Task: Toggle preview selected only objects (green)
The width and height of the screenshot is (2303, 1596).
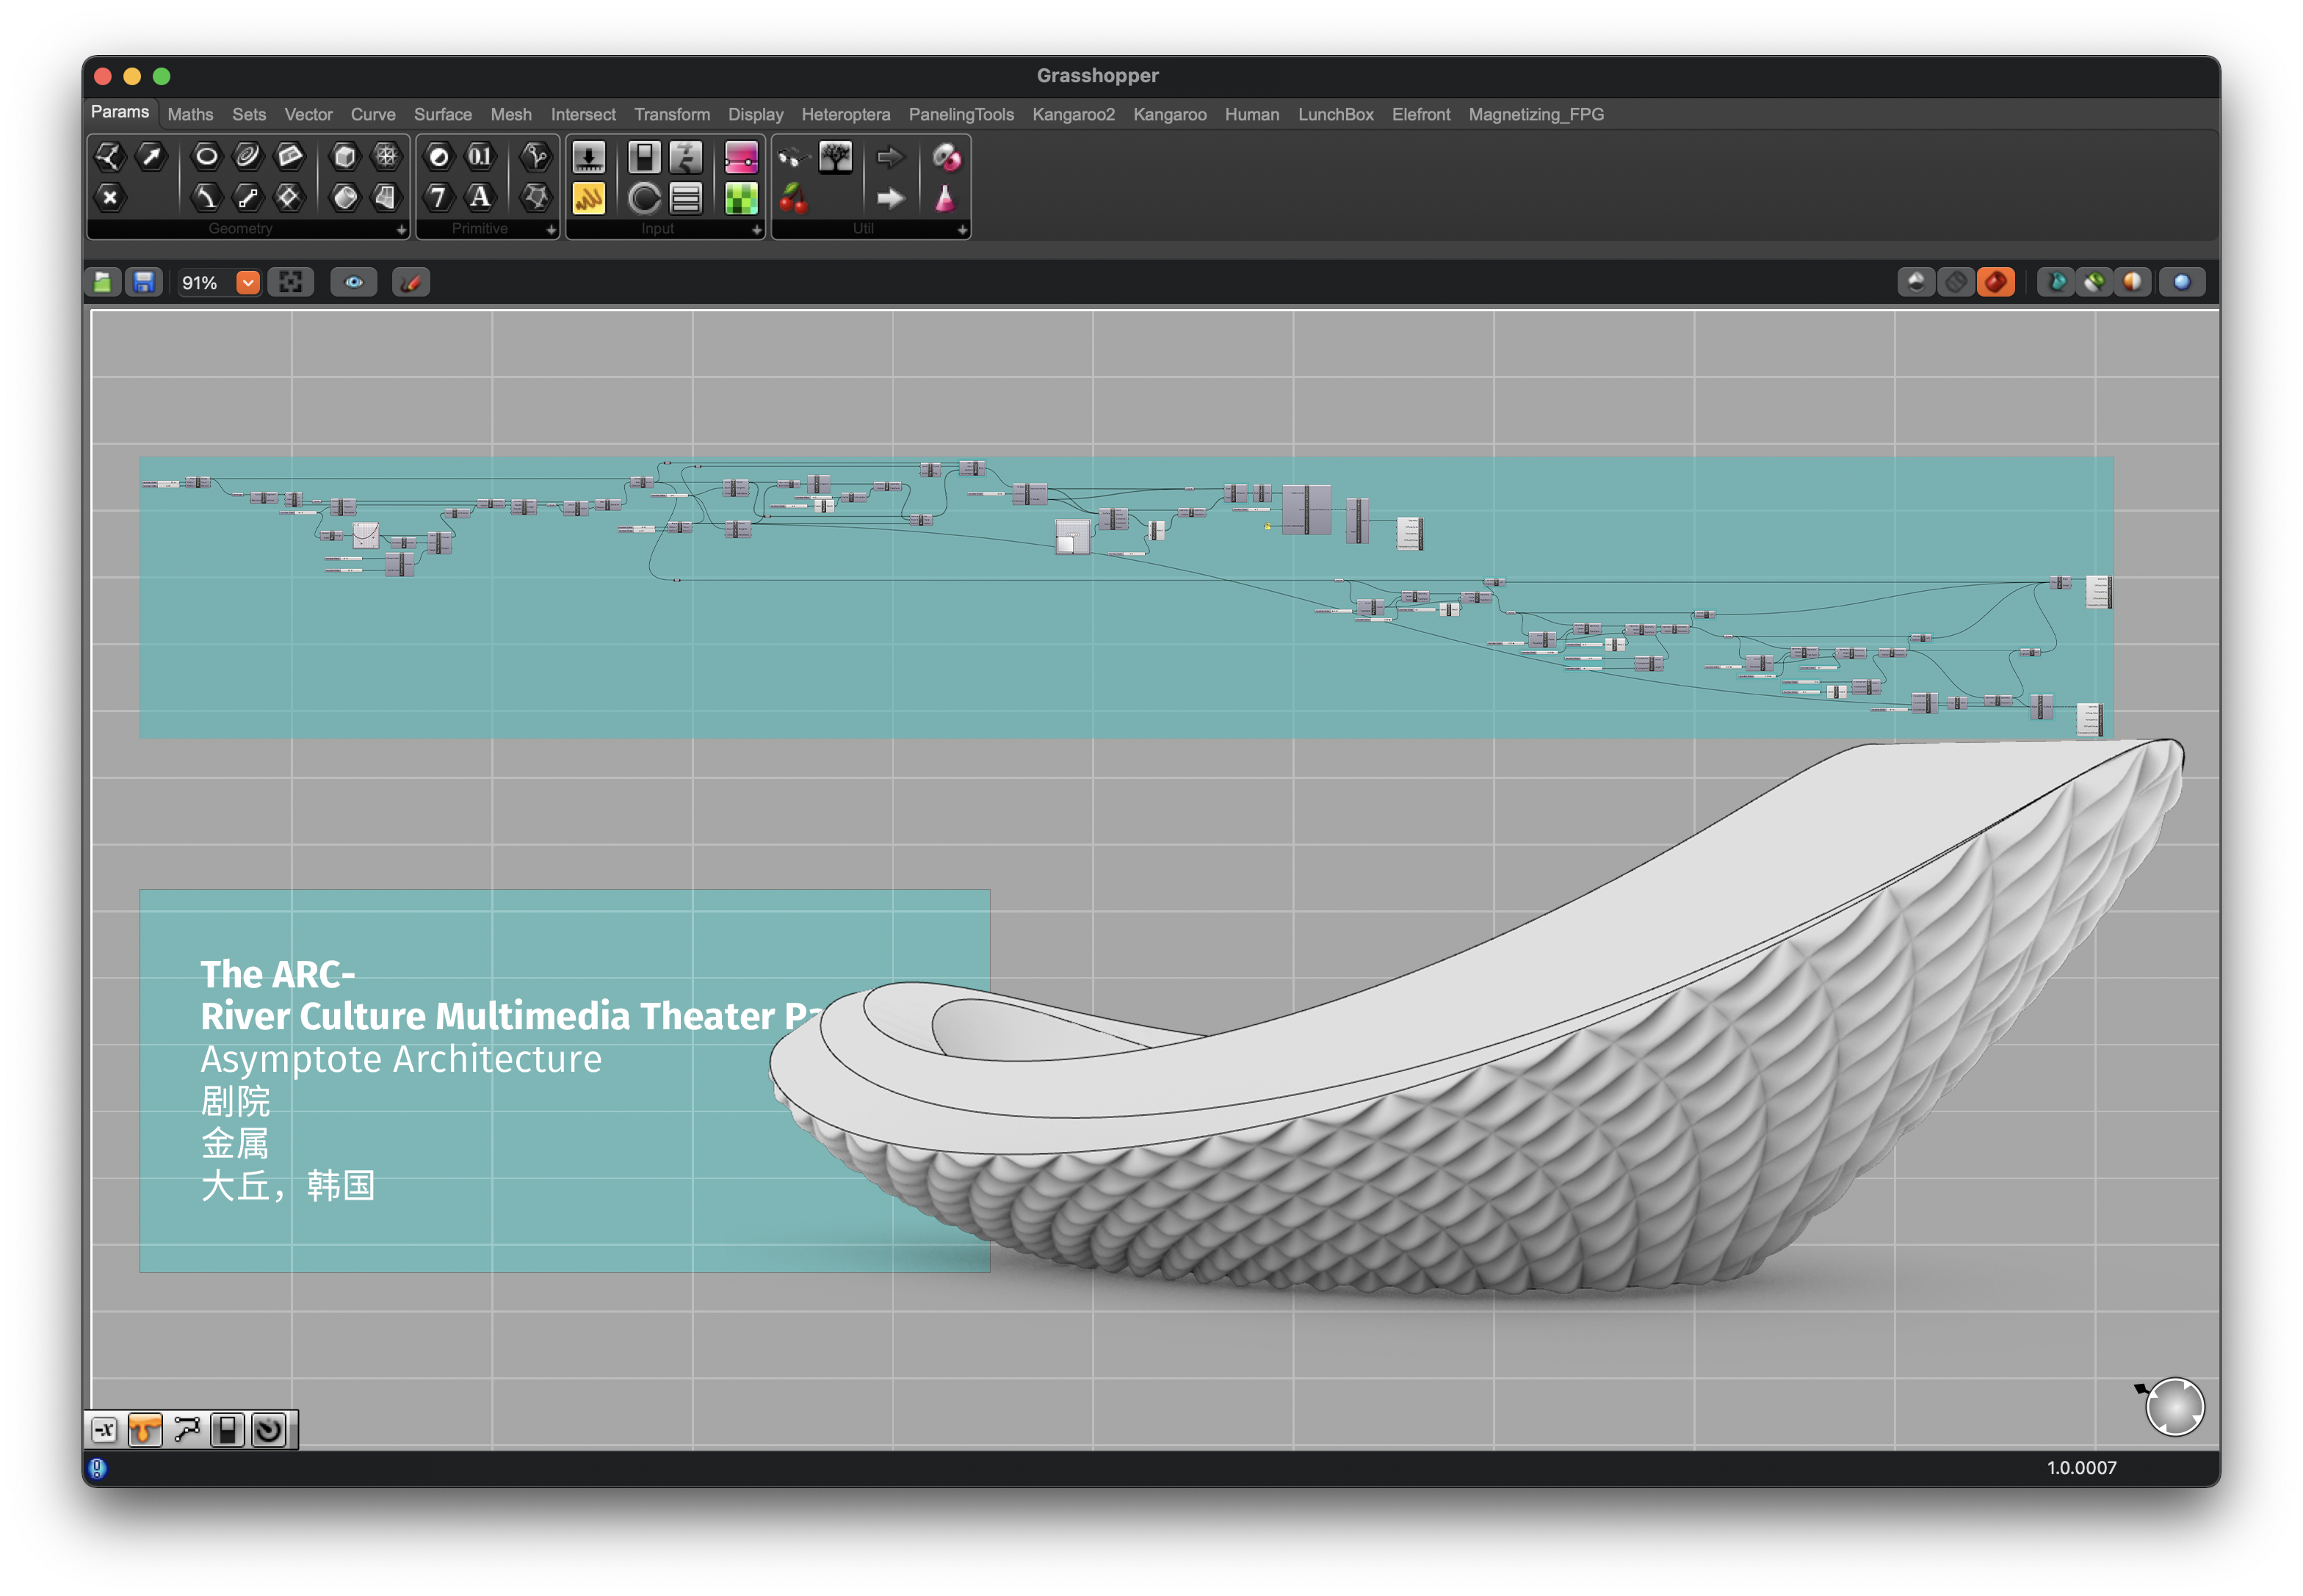Action: [x=2094, y=283]
